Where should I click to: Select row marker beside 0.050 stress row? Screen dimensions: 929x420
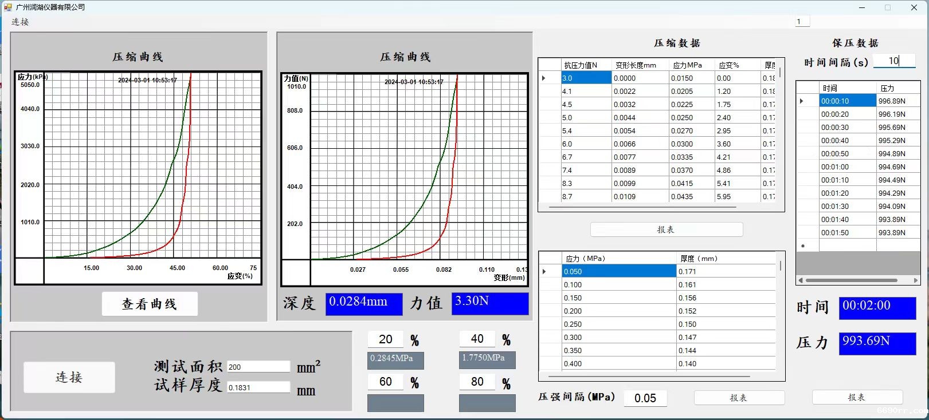(544, 272)
